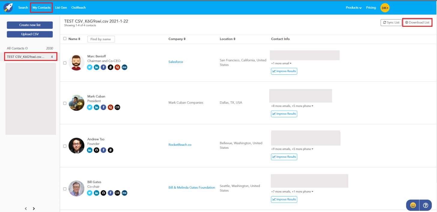Click Improve Results for Mark Cuban

coord(284,114)
